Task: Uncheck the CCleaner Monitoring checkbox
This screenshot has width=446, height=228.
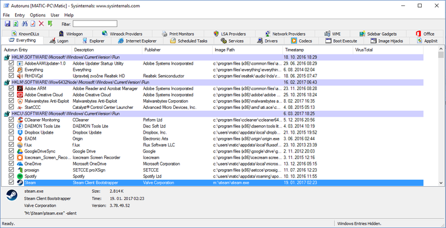Action: point(11,120)
